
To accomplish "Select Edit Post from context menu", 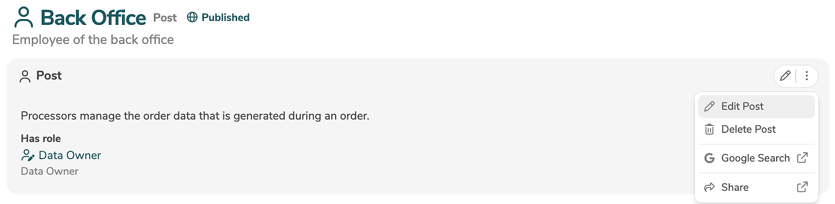I will (742, 106).
